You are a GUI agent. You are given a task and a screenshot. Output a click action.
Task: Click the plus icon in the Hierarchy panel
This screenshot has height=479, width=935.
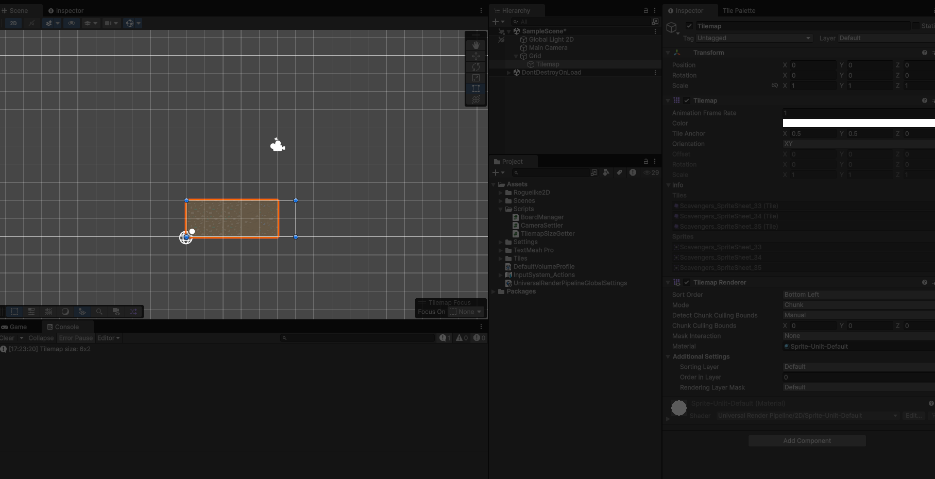click(x=496, y=21)
